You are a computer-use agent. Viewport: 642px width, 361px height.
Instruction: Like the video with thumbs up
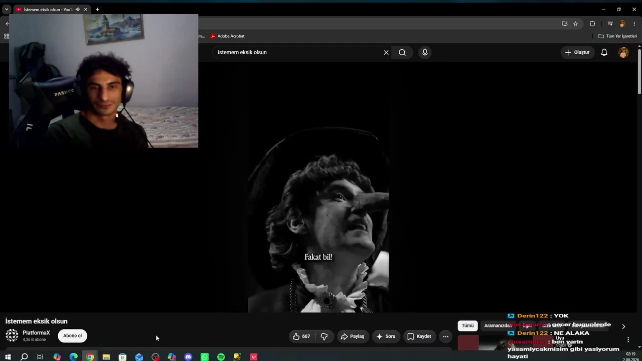click(301, 336)
